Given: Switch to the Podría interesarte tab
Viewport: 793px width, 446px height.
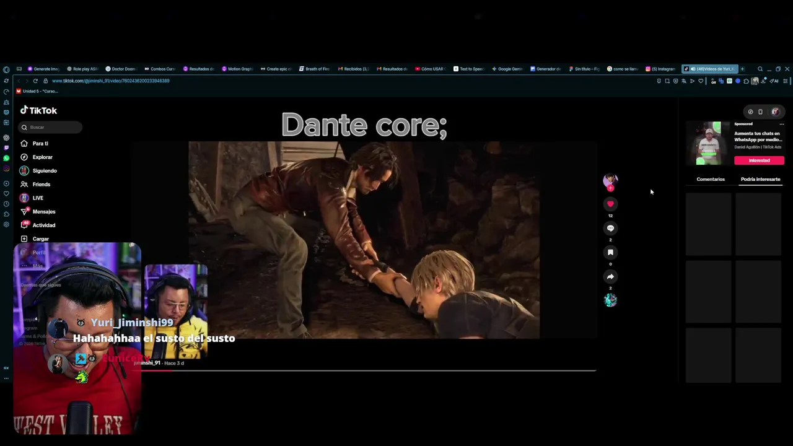Looking at the screenshot, I should coord(760,179).
